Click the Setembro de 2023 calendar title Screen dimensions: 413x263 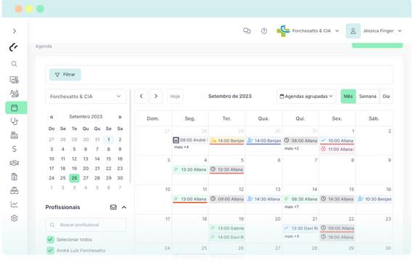pos(229,96)
